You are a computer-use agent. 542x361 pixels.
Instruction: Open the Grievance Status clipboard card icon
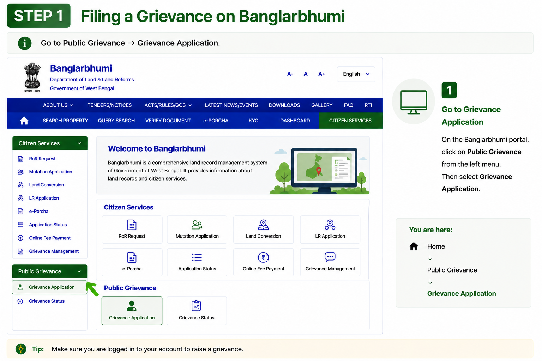tap(196, 306)
